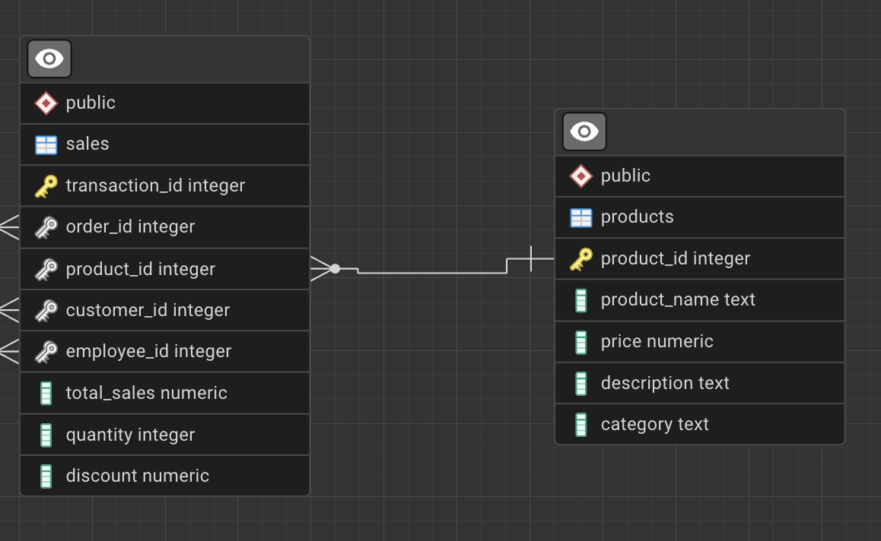This screenshot has width=881, height=541.
Task: Toggle the eye icon on sales table
Action: [49, 59]
